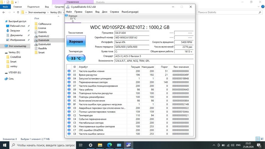Open Microsoft Edge from the taskbar
The height and width of the screenshot is (149, 265).
coord(109,145)
